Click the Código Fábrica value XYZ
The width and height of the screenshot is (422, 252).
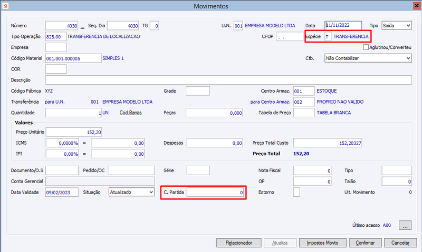click(x=49, y=91)
